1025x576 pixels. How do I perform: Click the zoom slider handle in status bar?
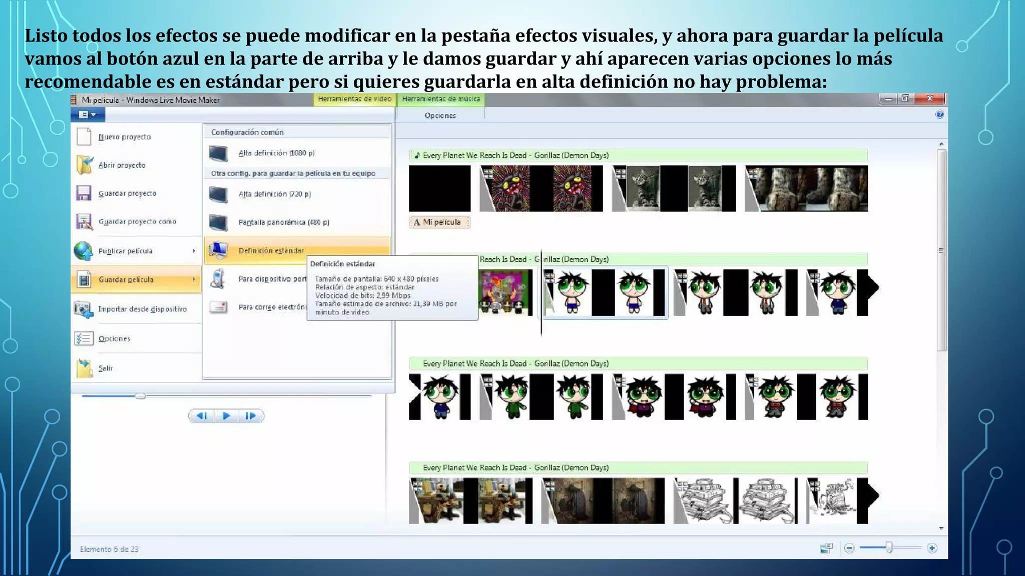pyautogui.click(x=889, y=547)
